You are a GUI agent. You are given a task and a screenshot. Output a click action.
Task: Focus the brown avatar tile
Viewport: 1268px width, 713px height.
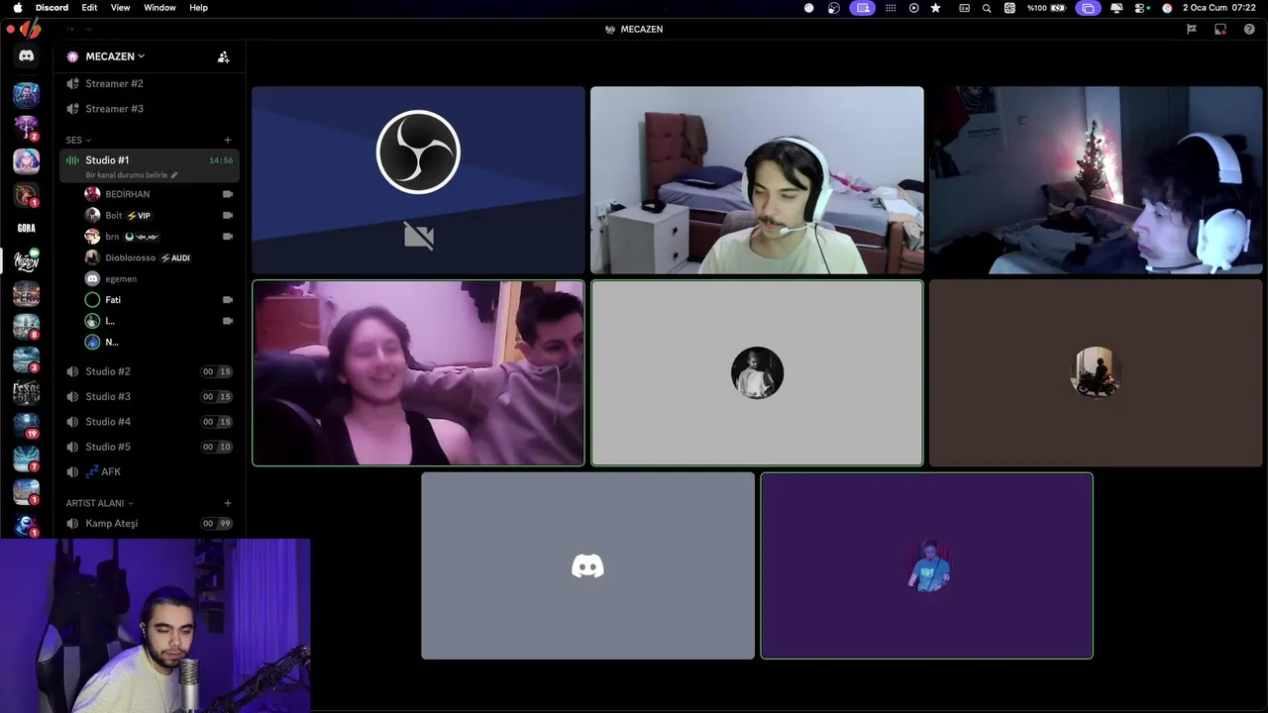pos(1096,372)
